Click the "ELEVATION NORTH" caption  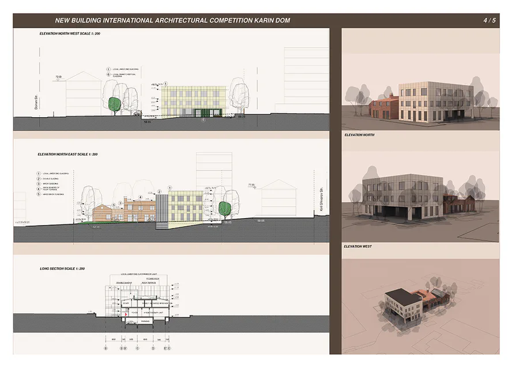359,135
